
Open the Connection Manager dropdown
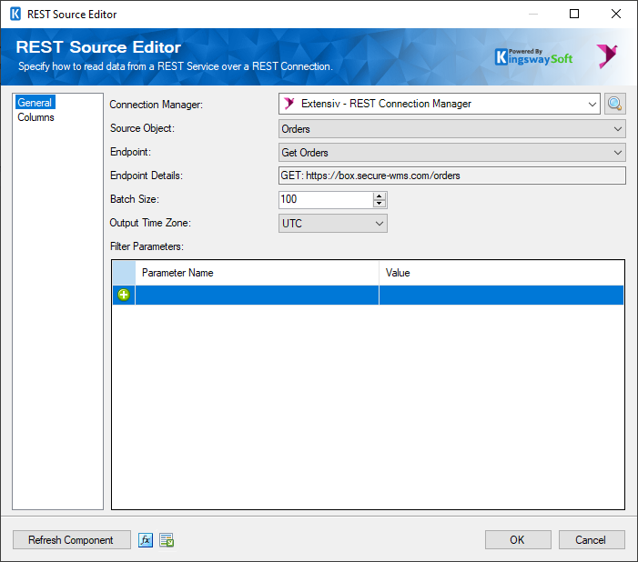439,104
